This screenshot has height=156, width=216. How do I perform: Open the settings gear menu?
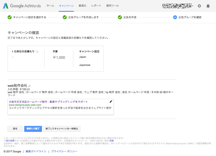[199, 6]
